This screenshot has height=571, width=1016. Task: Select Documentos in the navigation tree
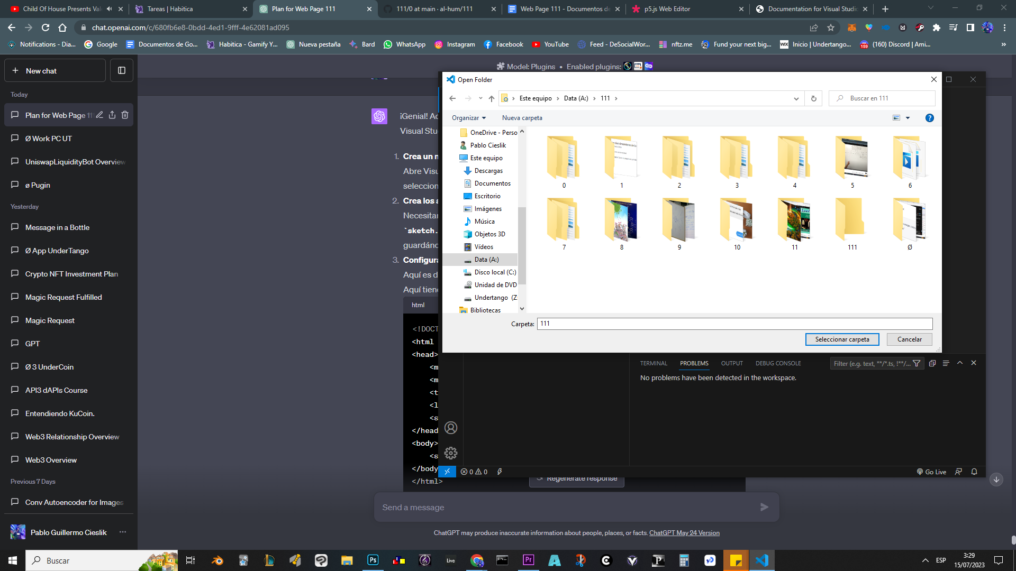492,183
